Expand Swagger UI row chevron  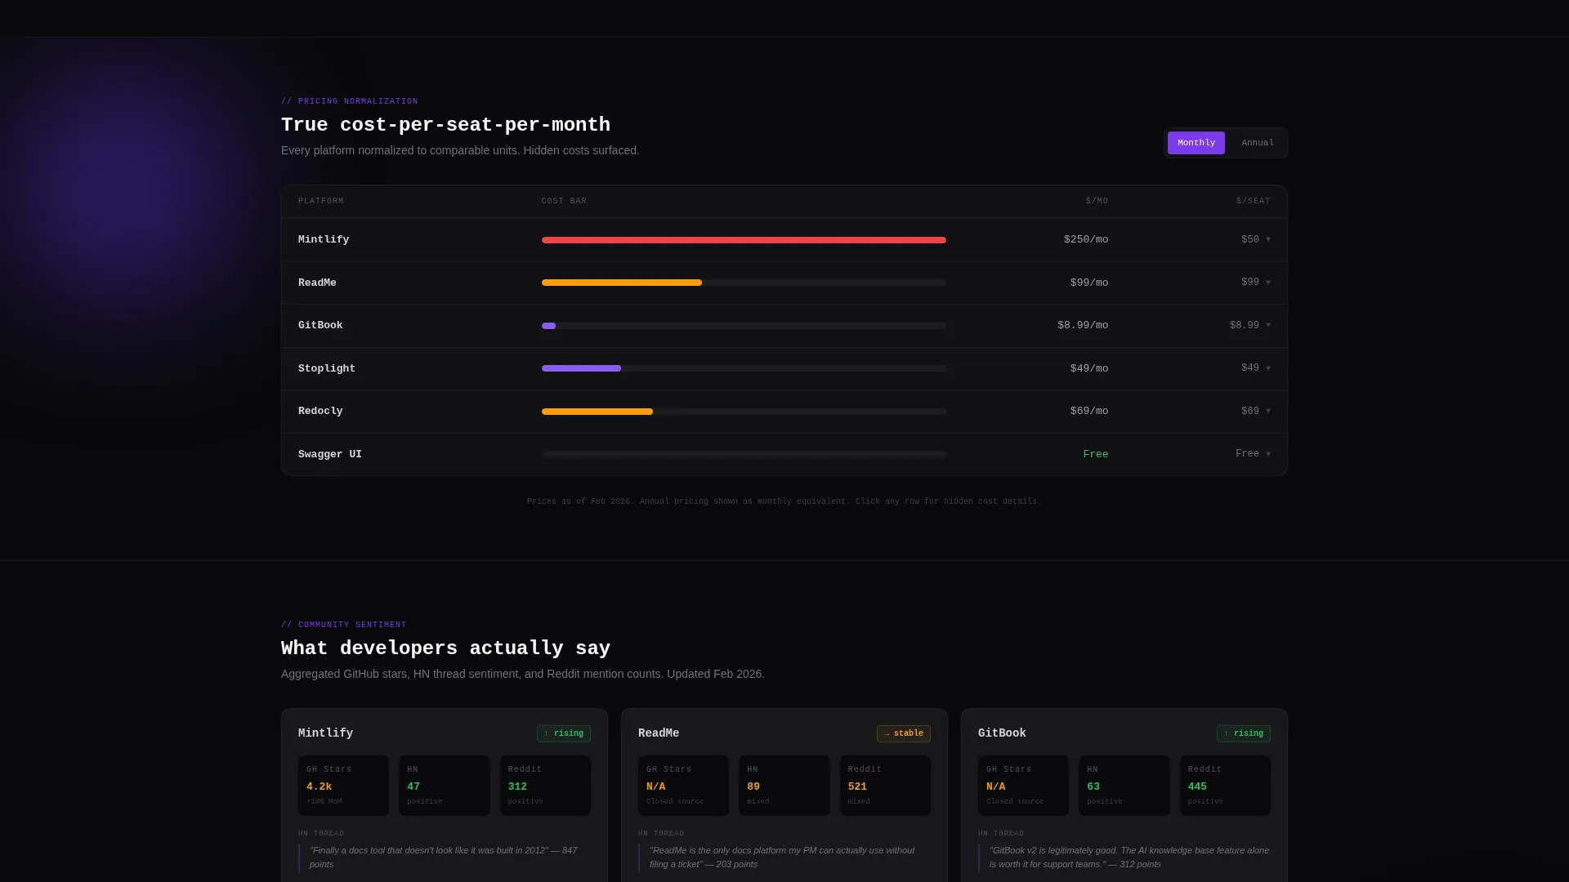pos(1268,454)
